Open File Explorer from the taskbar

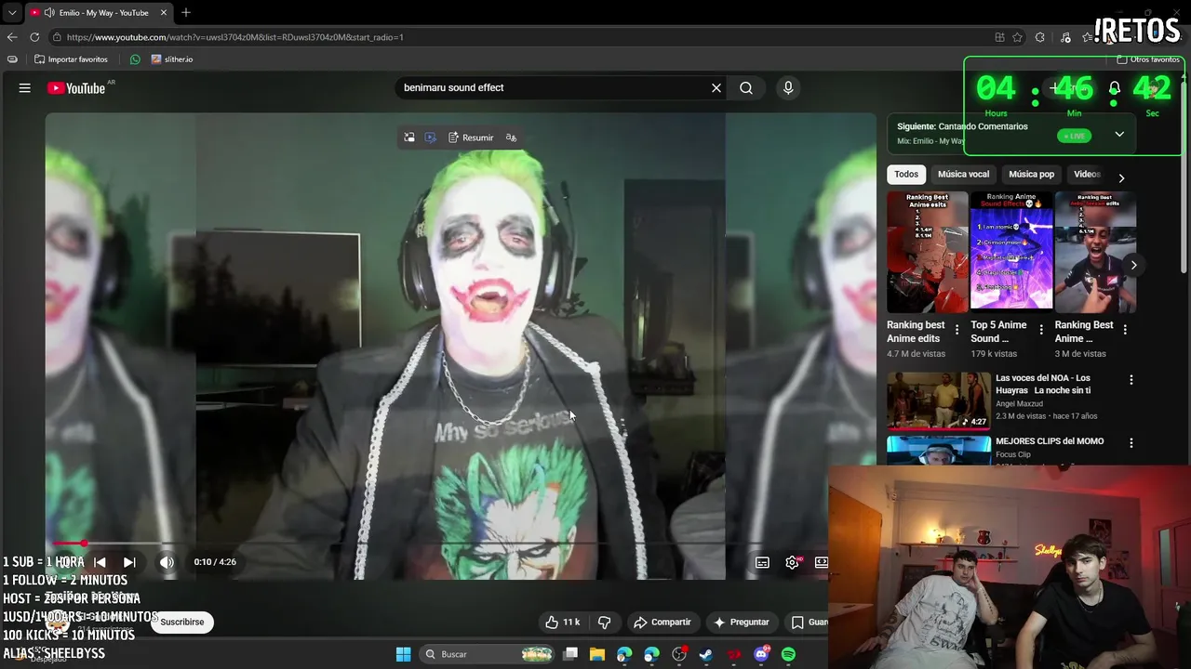597,654
